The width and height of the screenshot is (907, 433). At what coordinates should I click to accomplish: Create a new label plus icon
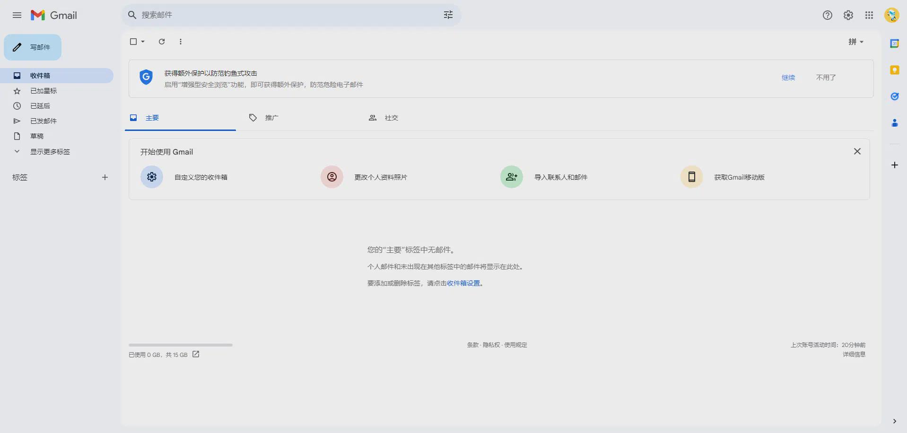105,177
